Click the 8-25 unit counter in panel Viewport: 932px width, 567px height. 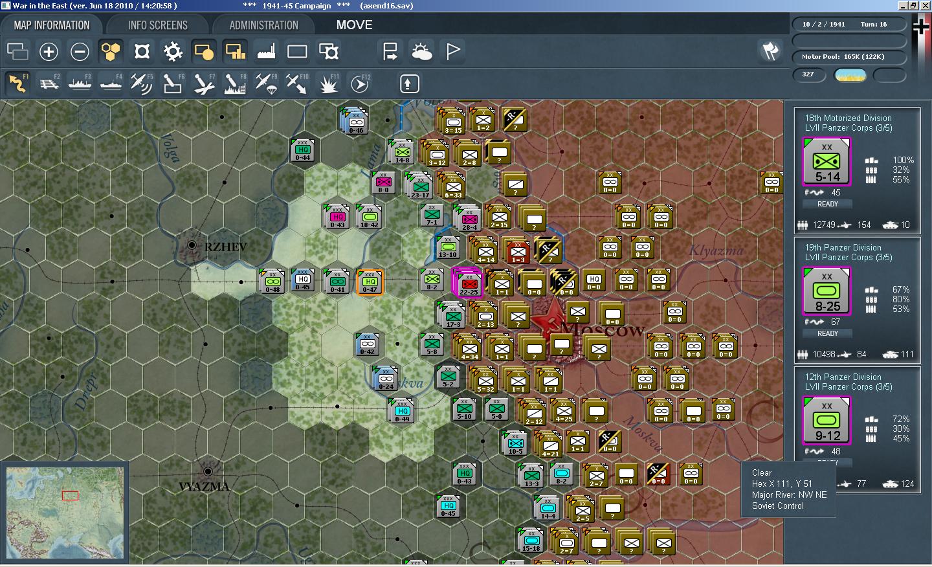pyautogui.click(x=827, y=291)
